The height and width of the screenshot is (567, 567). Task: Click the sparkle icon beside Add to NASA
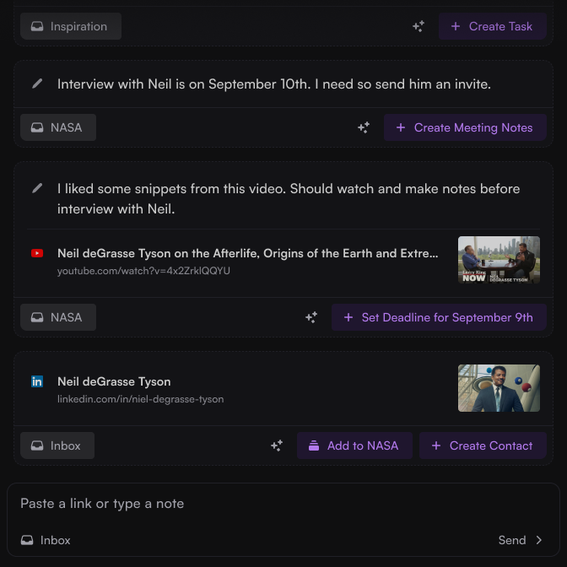pos(277,445)
